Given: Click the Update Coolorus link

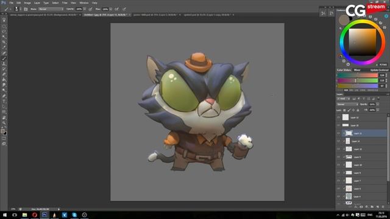Looking at the screenshot, I should 379,70.
